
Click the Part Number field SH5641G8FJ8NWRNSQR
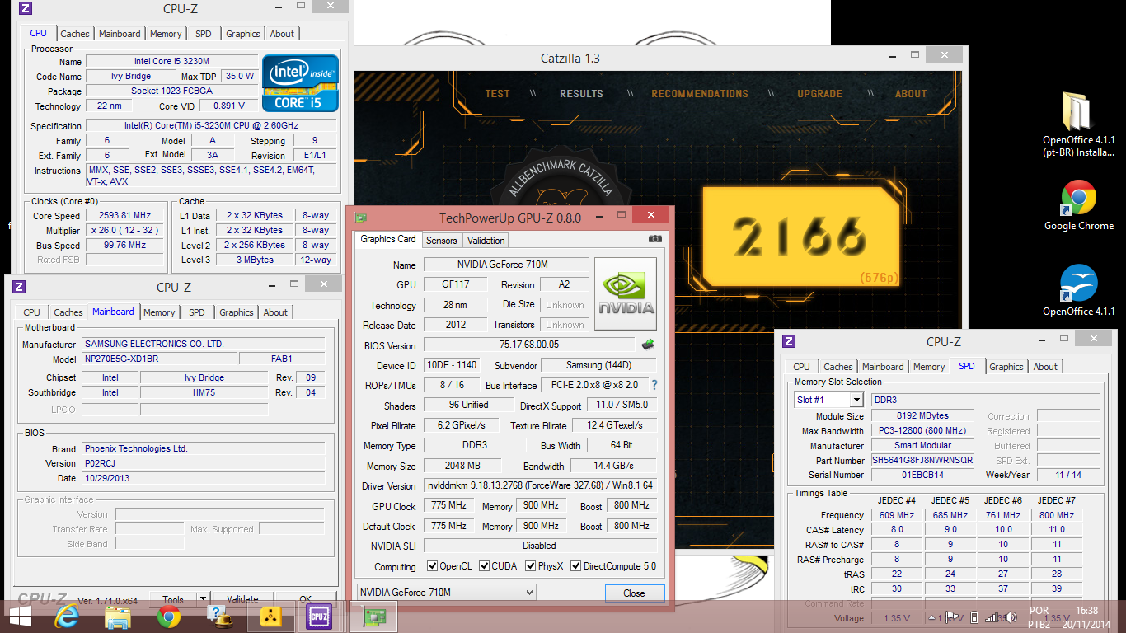coord(922,461)
